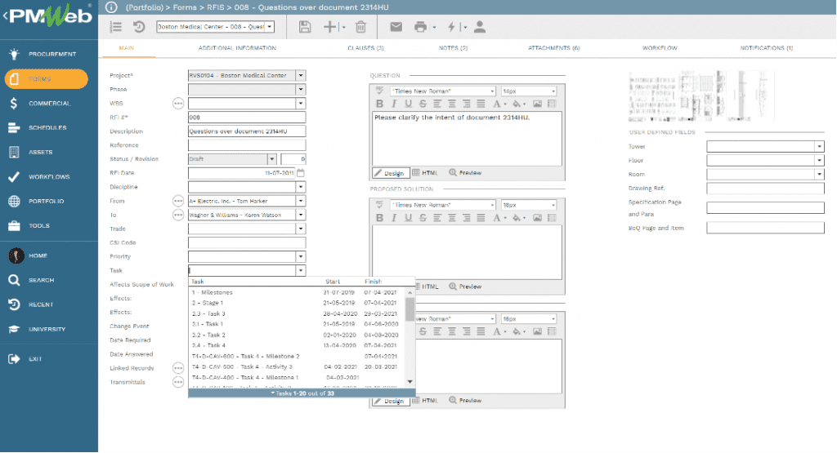Open the lightning bolt actions icon
This screenshot has width=837, height=453.
[x=451, y=27]
